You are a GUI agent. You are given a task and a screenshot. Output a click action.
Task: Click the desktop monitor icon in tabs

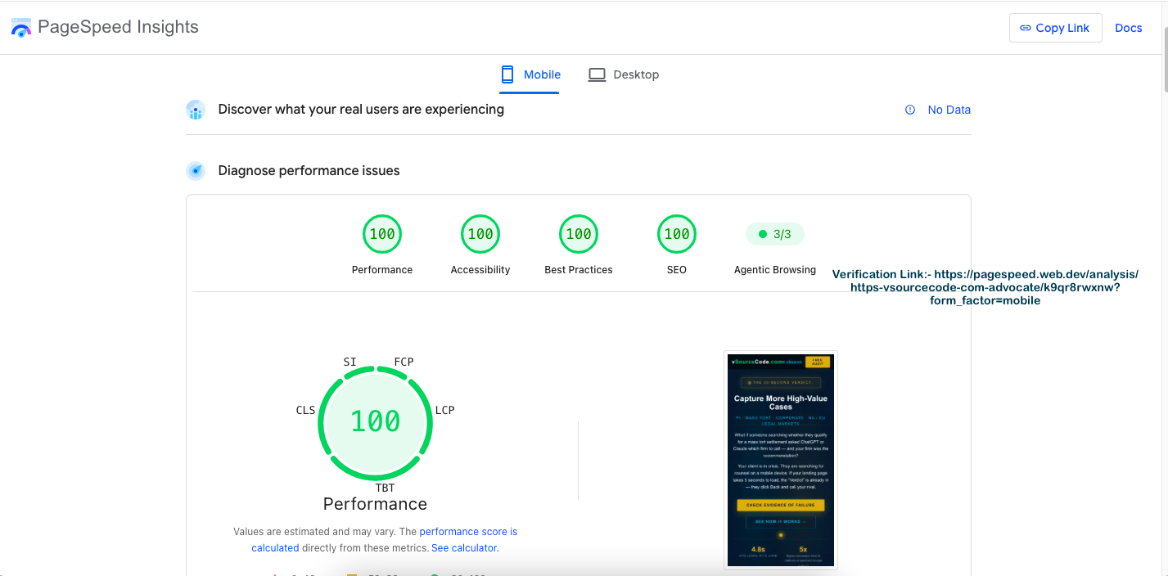(597, 74)
